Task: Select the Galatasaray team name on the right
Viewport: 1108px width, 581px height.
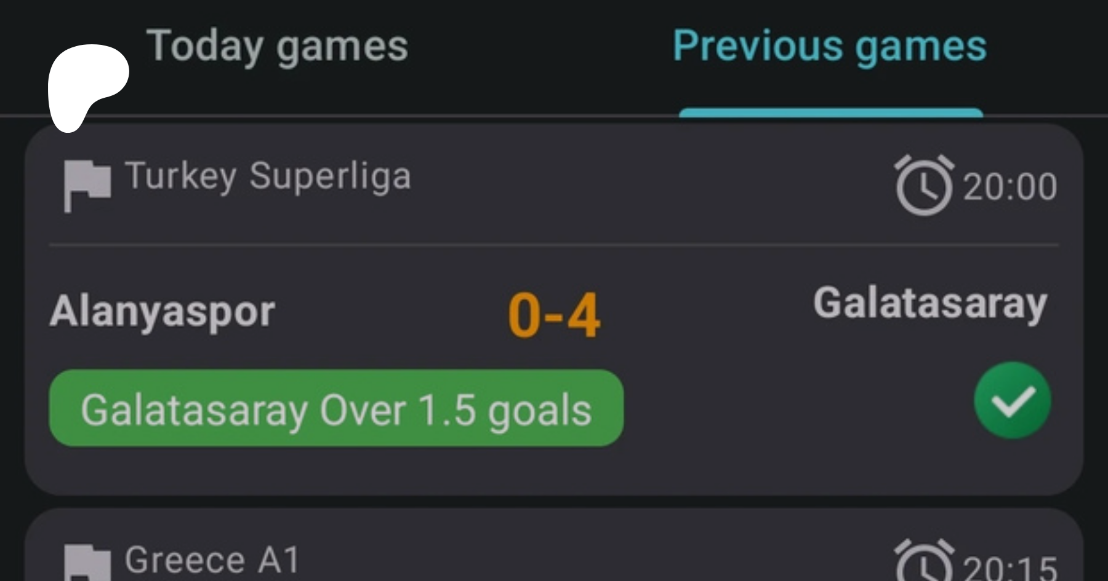Action: [929, 304]
